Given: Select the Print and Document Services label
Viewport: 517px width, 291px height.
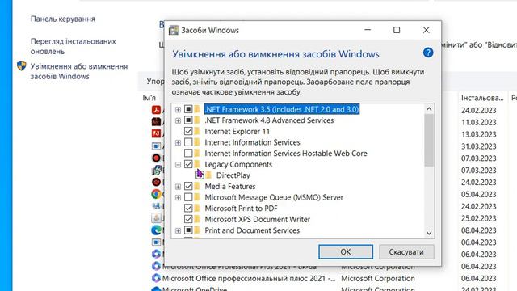Looking at the screenshot, I should pos(252,230).
